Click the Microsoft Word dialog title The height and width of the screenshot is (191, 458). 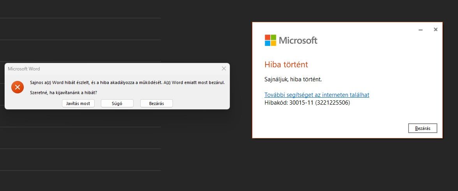click(x=24, y=69)
